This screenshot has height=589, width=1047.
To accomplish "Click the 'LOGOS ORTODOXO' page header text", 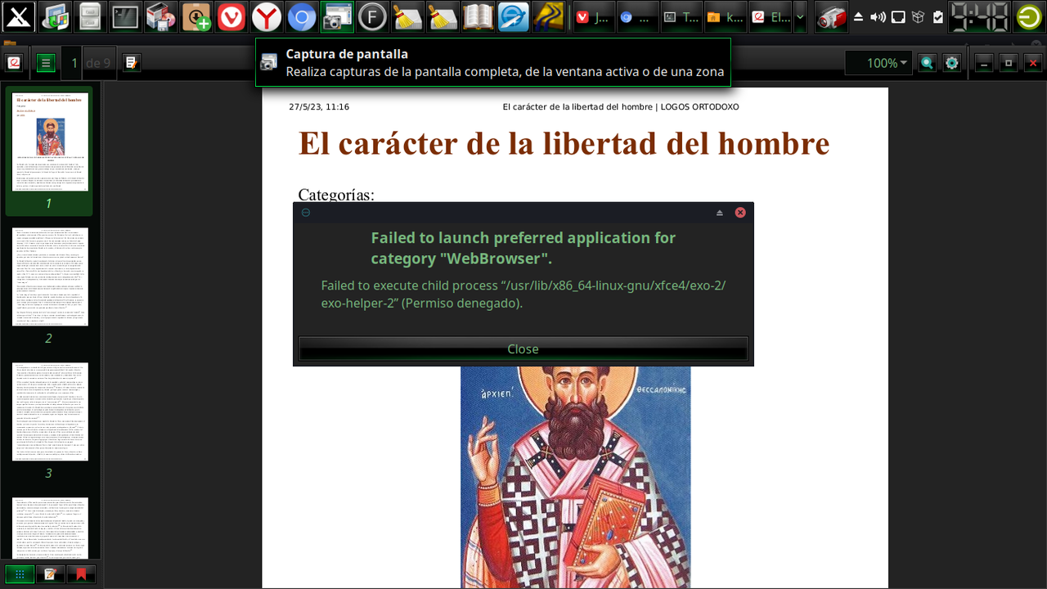I will tap(700, 107).
